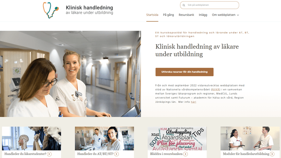
Task: Click arrow icon beside Bläddra i resursbanken
Action: [186, 154]
